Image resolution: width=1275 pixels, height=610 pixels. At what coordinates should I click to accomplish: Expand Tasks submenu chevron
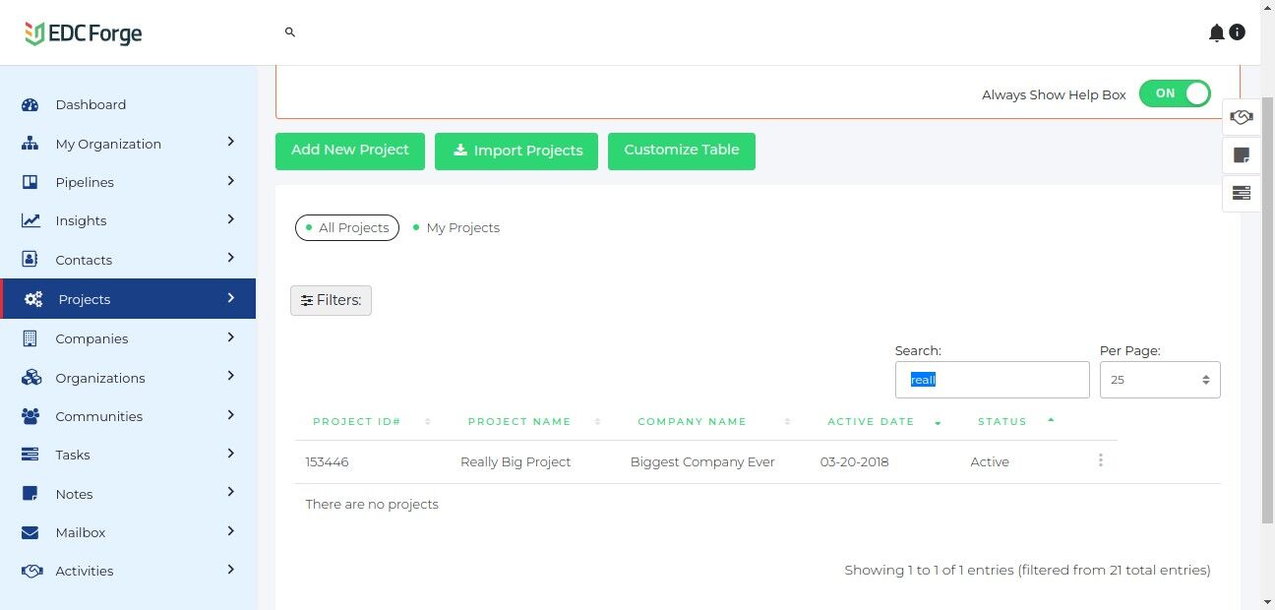[230, 453]
